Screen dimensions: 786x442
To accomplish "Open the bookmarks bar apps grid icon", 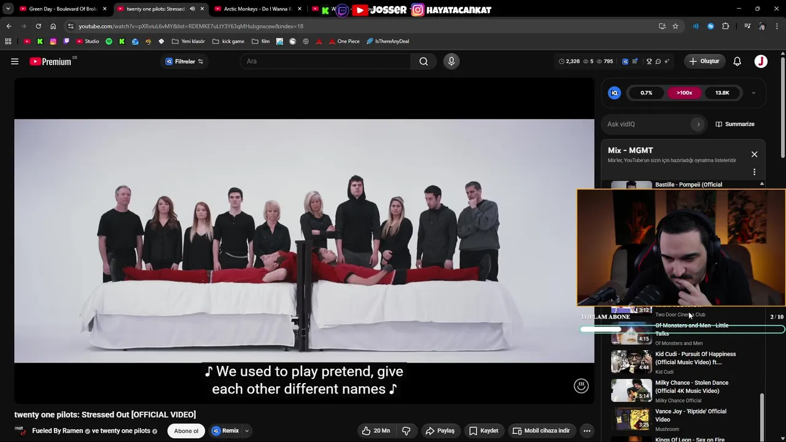I will (x=8, y=42).
